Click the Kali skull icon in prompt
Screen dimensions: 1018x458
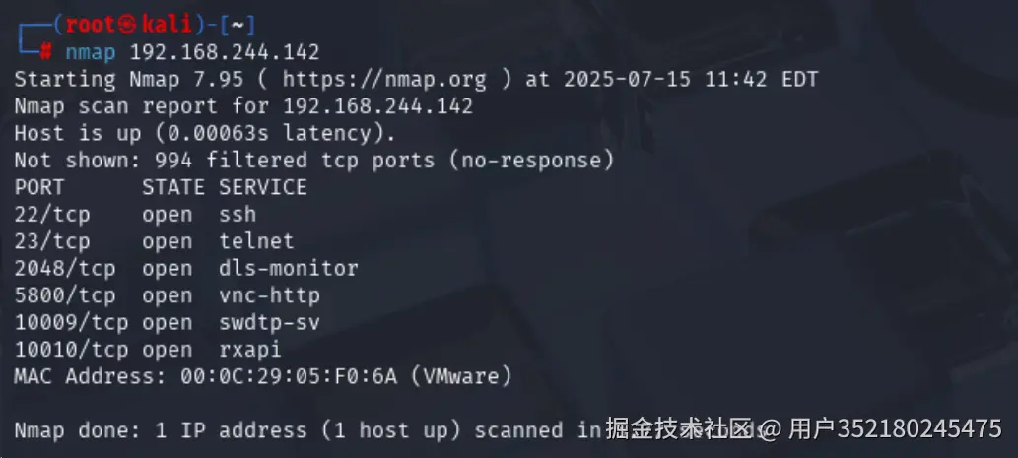pyautogui.click(x=129, y=25)
